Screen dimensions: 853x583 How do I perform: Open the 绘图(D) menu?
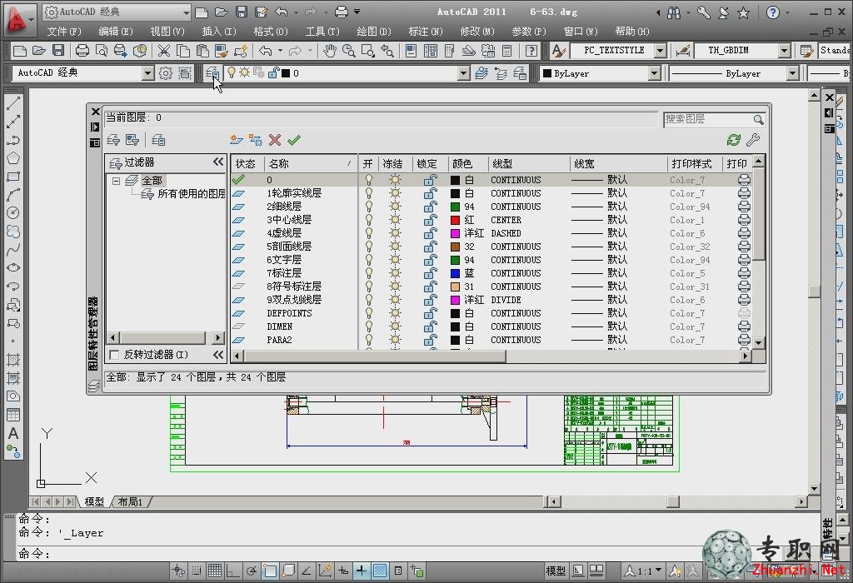point(374,31)
